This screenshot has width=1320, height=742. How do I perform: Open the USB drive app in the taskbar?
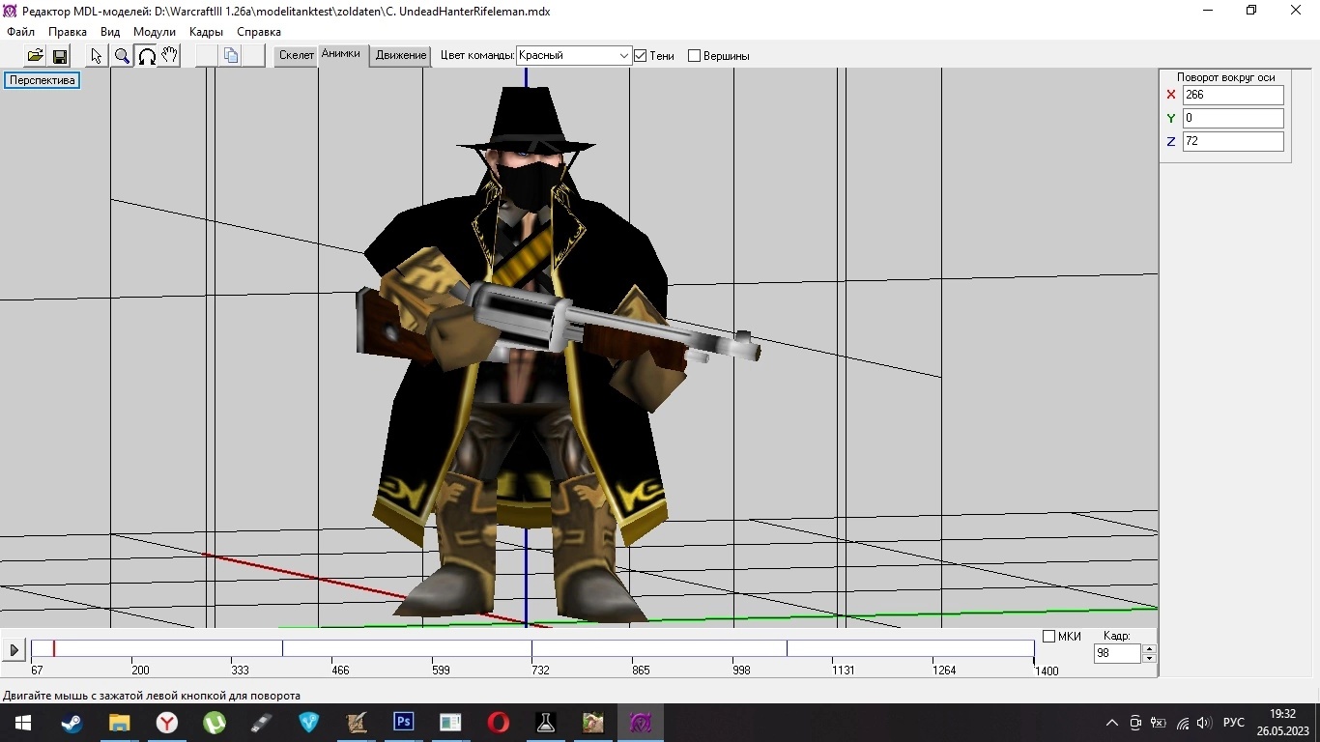(261, 723)
